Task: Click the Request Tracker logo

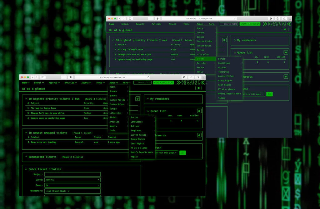Action: coord(190,82)
